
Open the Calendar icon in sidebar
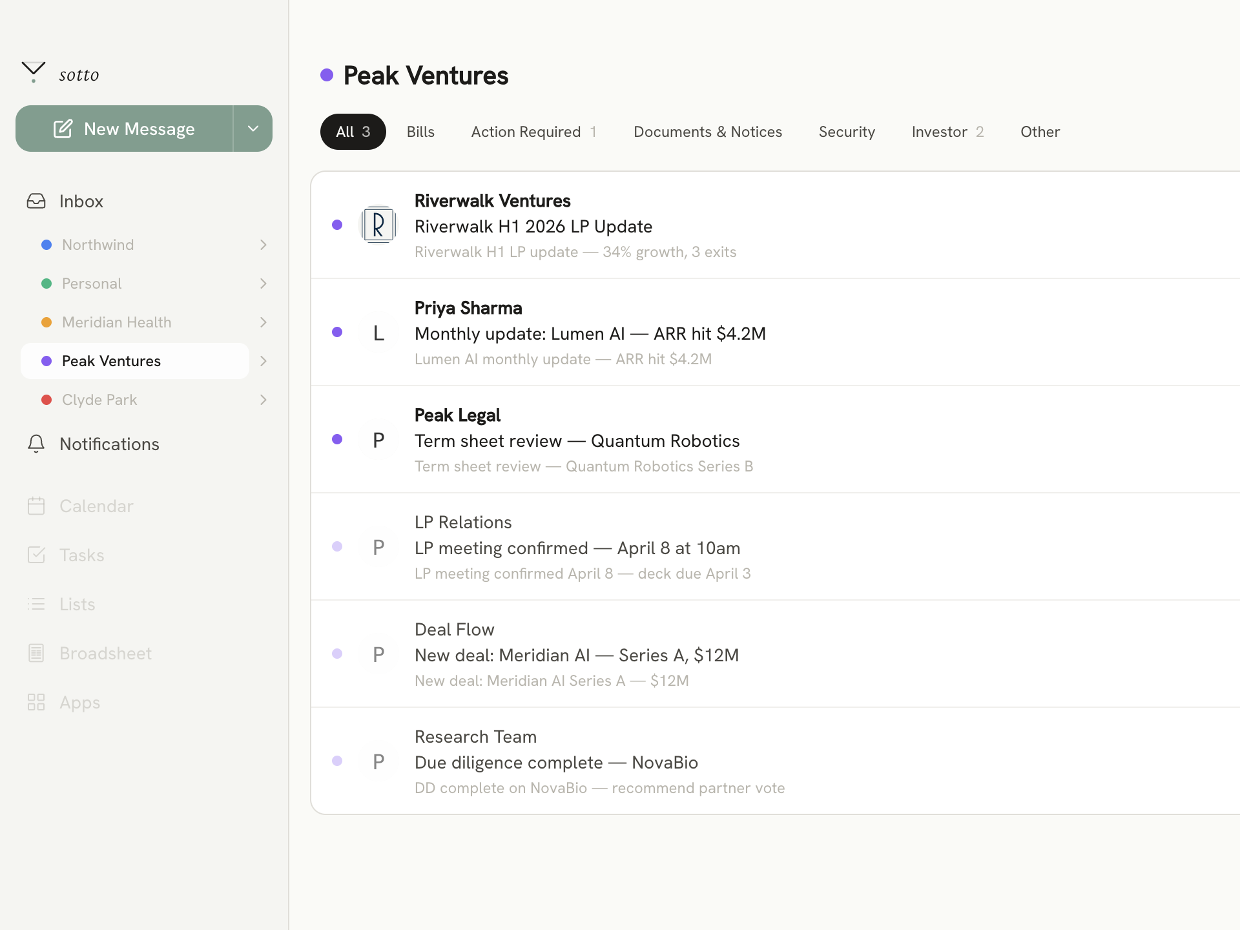pos(36,506)
